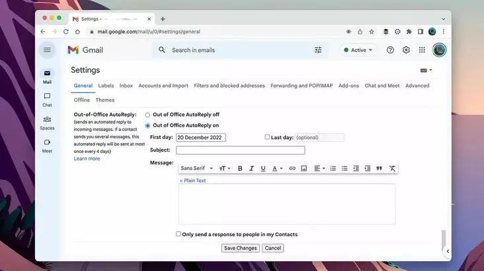Click the numbered list icon
The height and width of the screenshot is (271, 484).
[333, 169]
